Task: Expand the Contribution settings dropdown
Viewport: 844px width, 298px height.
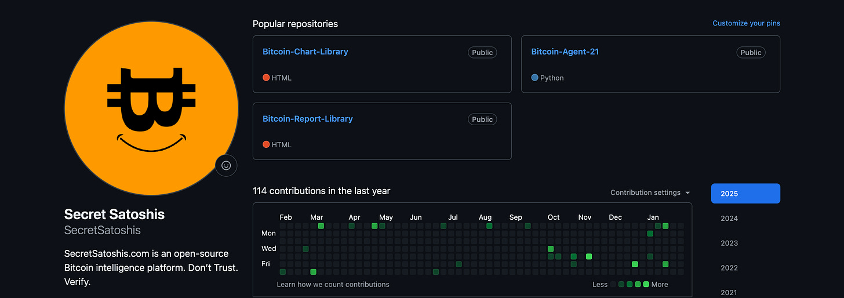Action: (x=650, y=192)
